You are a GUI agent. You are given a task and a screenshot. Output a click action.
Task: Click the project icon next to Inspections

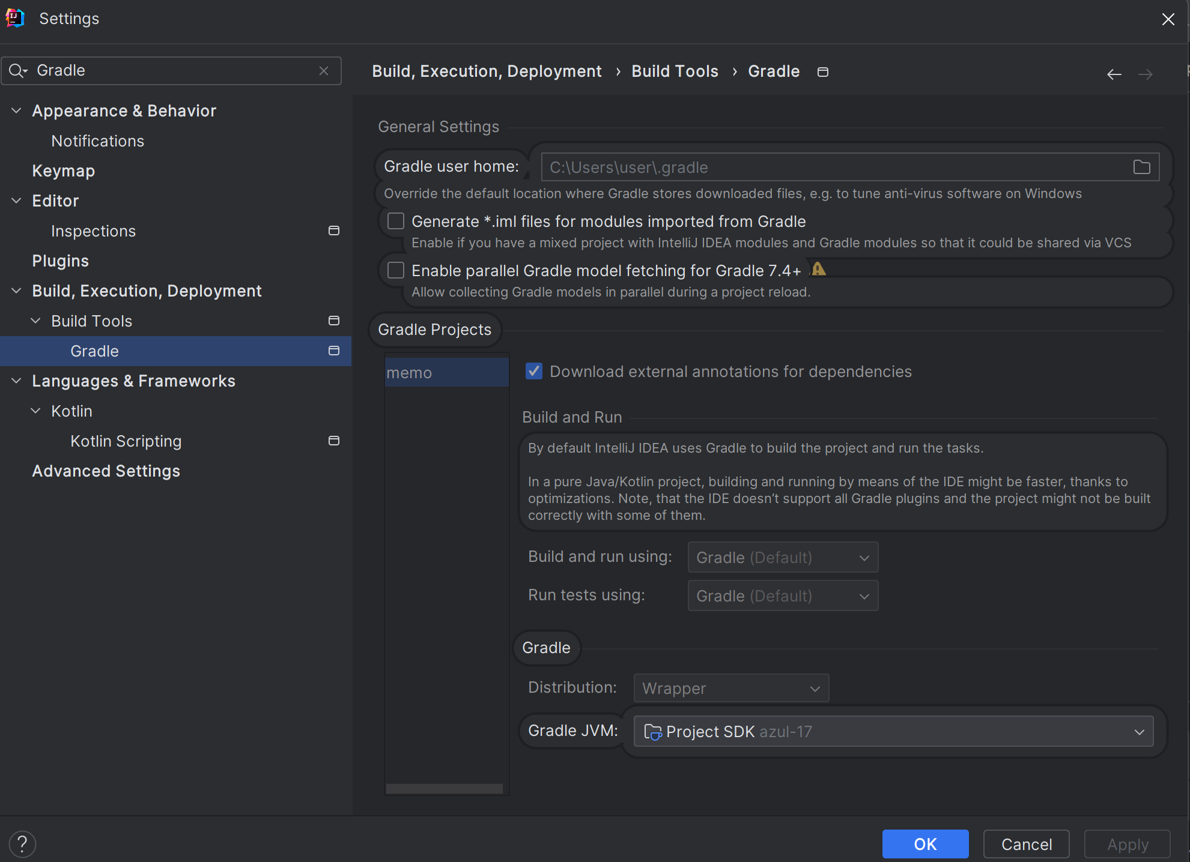tap(334, 231)
